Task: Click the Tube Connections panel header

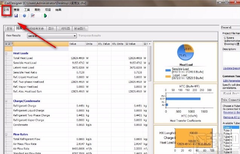Action: coord(231,100)
